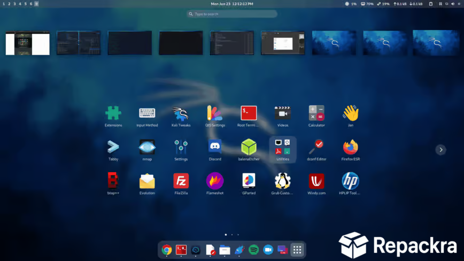The image size is (464, 261).
Task: Select workspace 2 in top bar
Action: (9, 4)
